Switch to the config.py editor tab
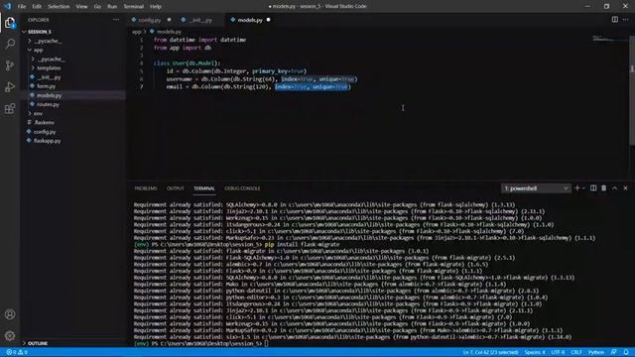635x357 pixels. 150,20
